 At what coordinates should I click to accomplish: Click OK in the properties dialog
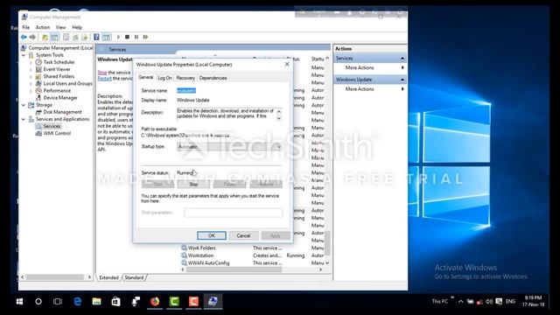coord(212,235)
